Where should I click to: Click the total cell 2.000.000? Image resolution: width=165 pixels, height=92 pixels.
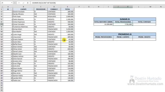[x=68, y=16]
